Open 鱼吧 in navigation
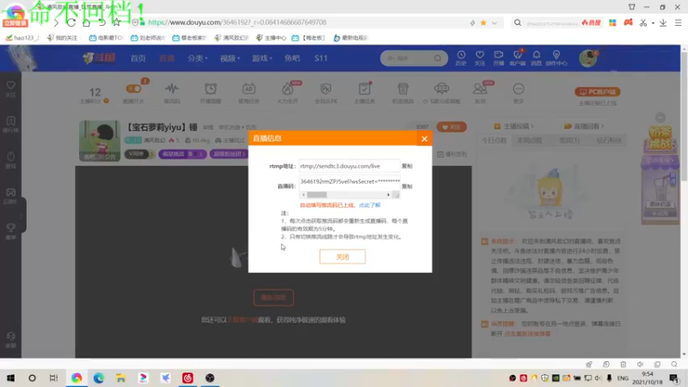The image size is (688, 387). coord(292,58)
